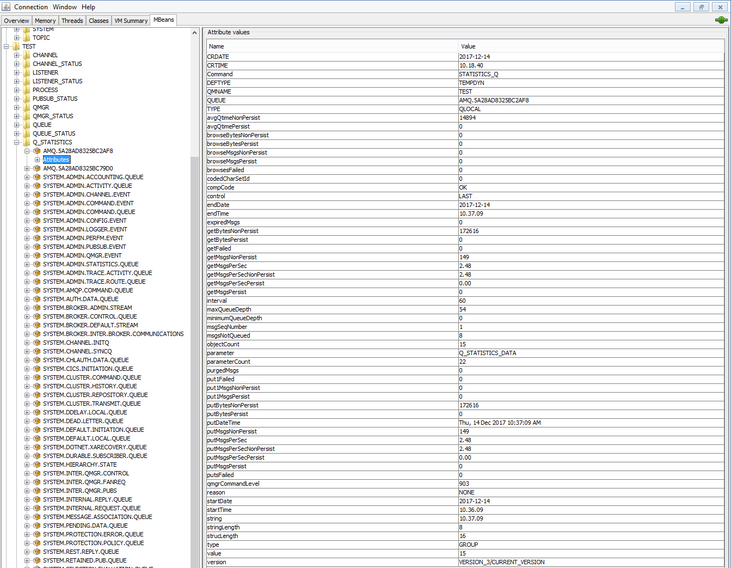Switch to the Memory tab
731x568 pixels.
pos(45,21)
